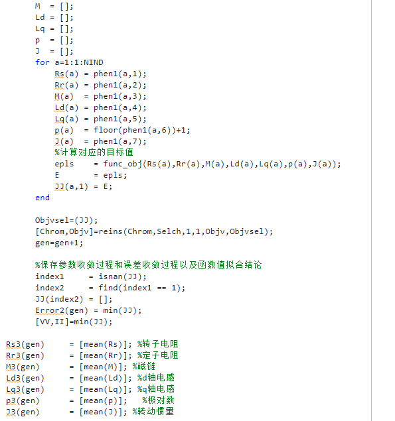This screenshot has width=395, height=421.
Task: Click the 'Lq = [];' initialization line
Action: 54,29
